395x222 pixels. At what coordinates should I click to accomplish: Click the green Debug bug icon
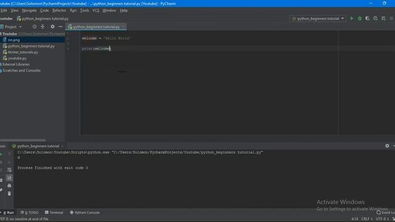(359, 18)
